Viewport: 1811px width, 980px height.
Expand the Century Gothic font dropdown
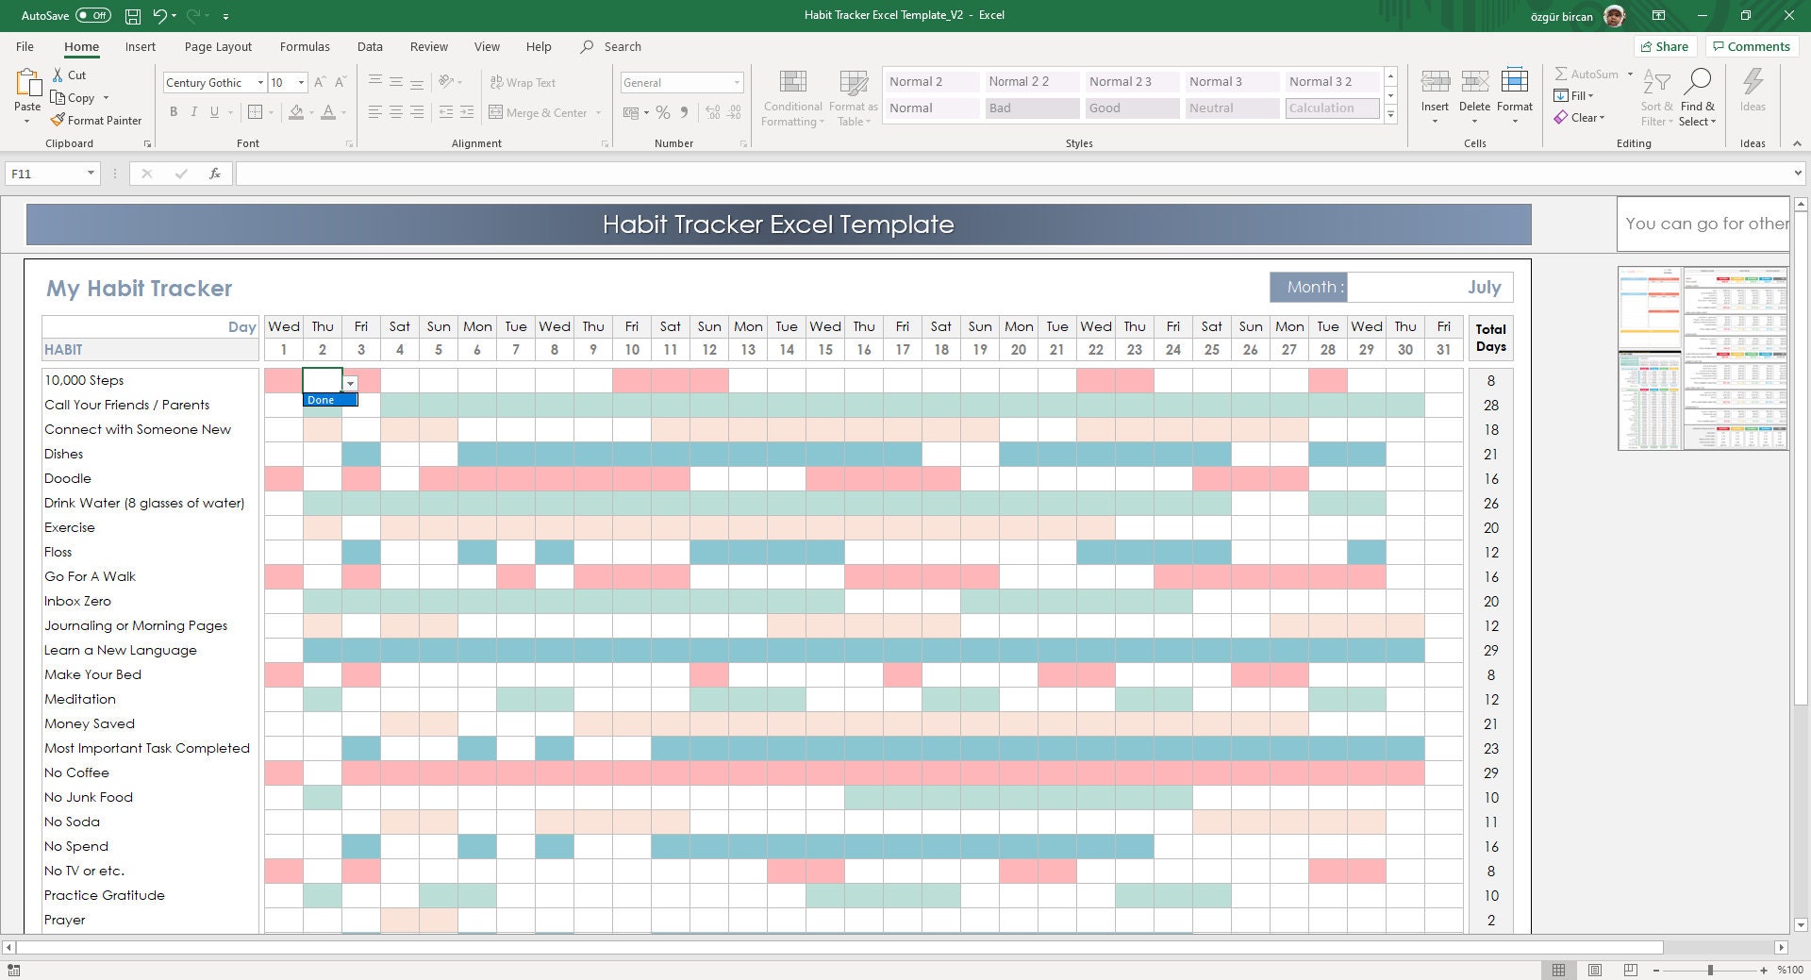(x=260, y=83)
